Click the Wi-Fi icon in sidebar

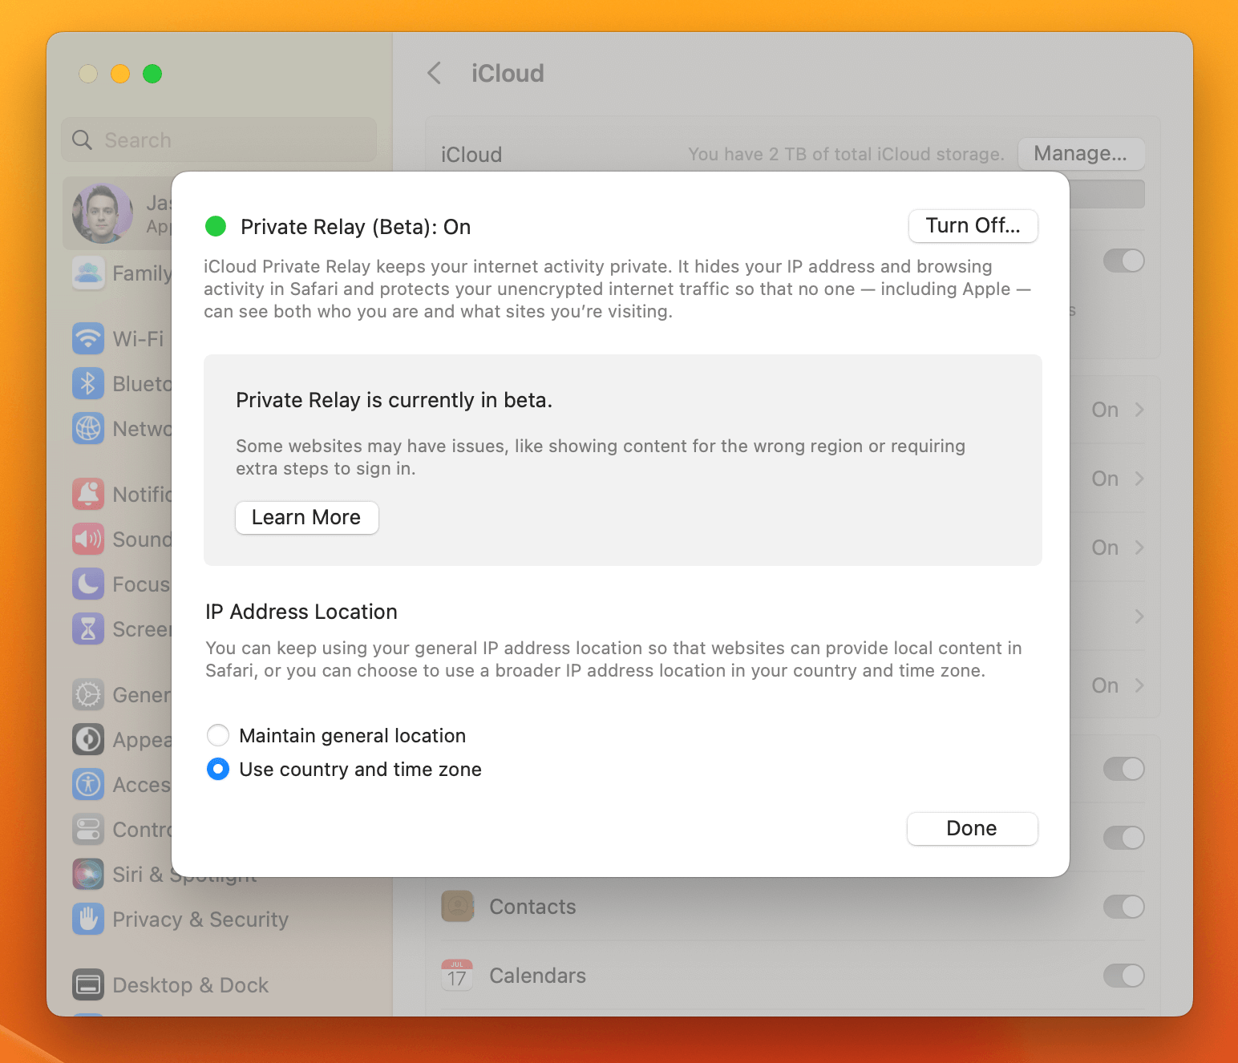click(x=88, y=338)
